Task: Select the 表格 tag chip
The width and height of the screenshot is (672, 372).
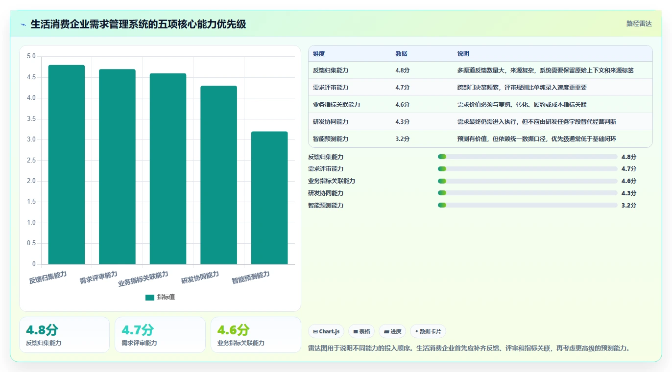Action: [361, 331]
